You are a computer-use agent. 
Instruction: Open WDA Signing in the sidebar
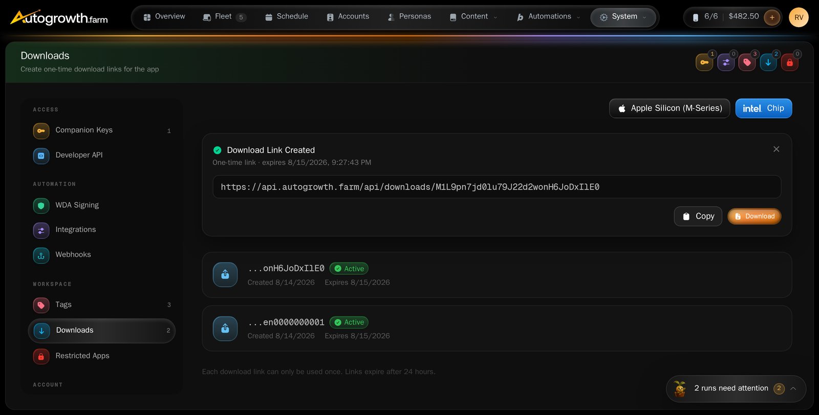pos(102,205)
